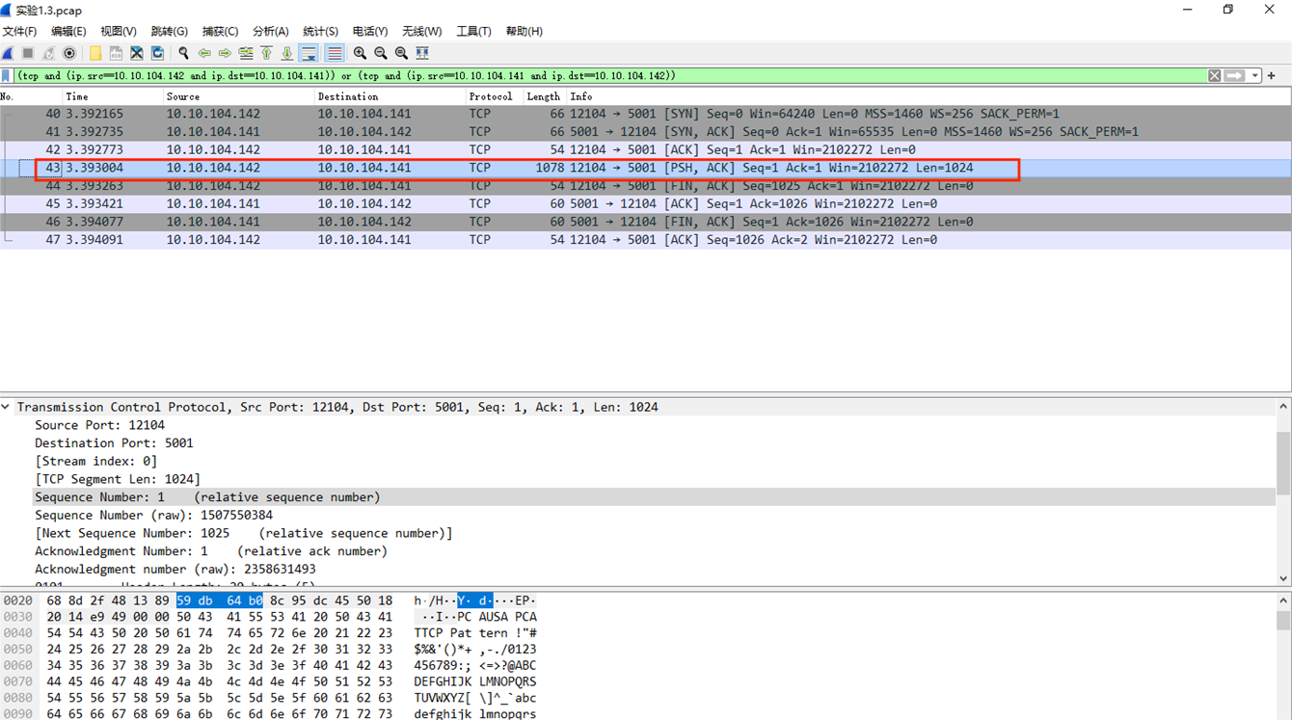The width and height of the screenshot is (1292, 720).
Task: Open capture options round icon
Action: pos(69,53)
